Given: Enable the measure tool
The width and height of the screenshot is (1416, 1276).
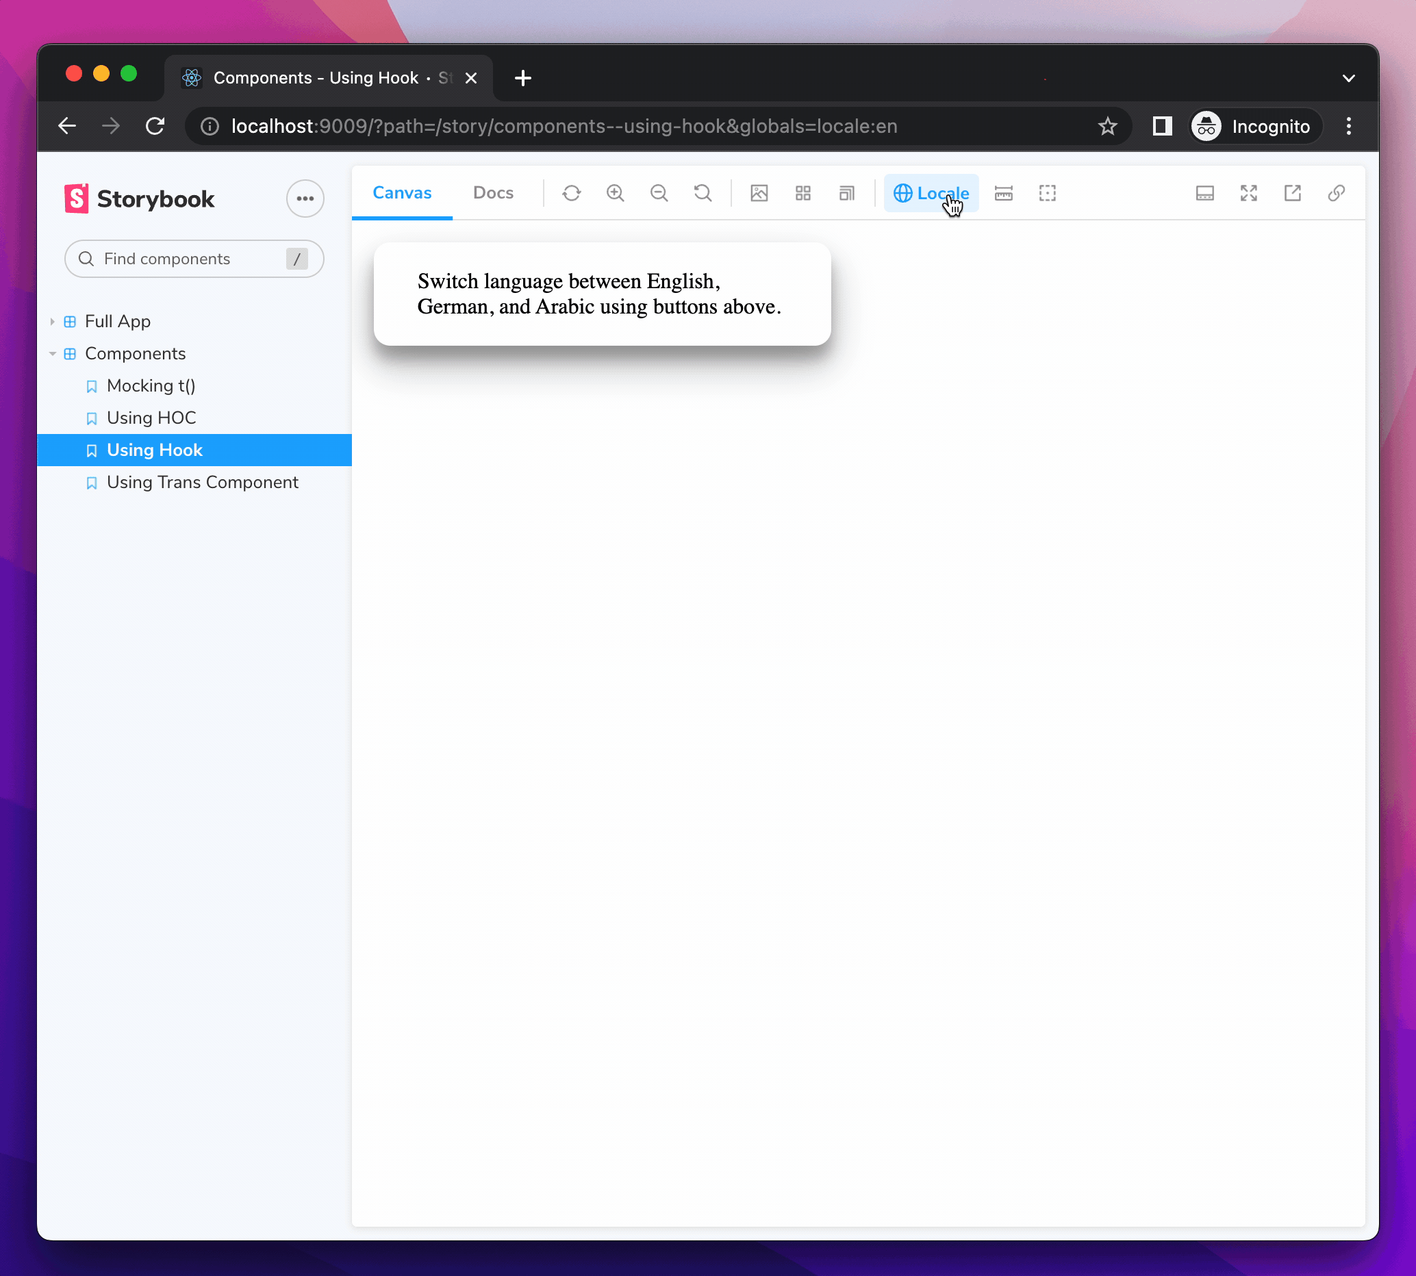Looking at the screenshot, I should 1003,194.
